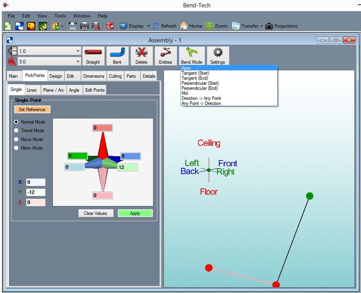Open the Tools menu
The width and height of the screenshot is (361, 293).
[60, 16]
